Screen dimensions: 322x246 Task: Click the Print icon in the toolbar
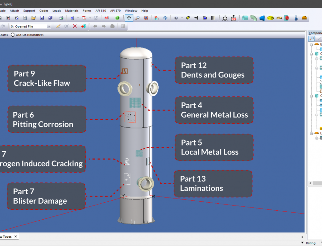pyautogui.click(x=61, y=18)
